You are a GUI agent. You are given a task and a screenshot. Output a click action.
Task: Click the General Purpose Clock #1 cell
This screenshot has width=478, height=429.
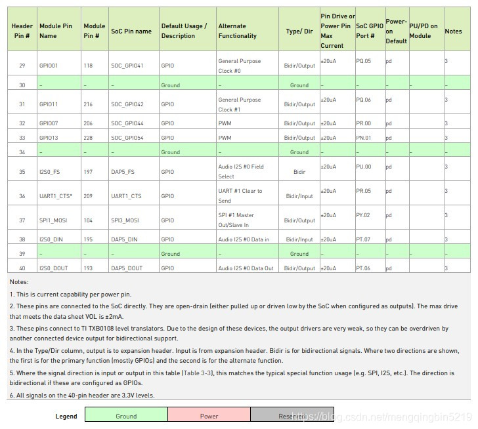pyautogui.click(x=248, y=102)
